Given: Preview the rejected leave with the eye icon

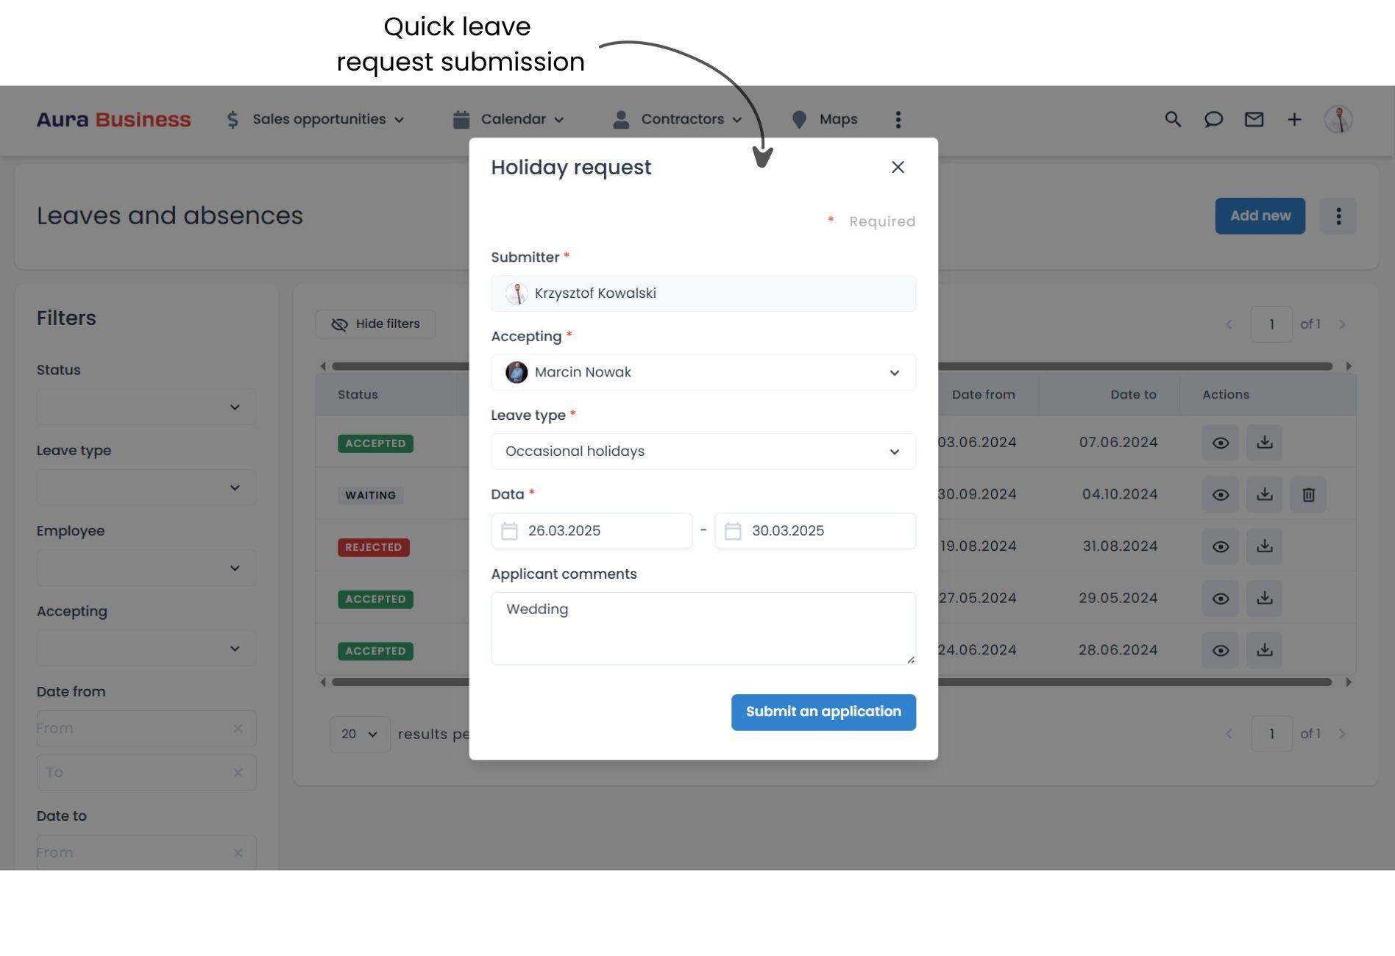Looking at the screenshot, I should coord(1221,546).
